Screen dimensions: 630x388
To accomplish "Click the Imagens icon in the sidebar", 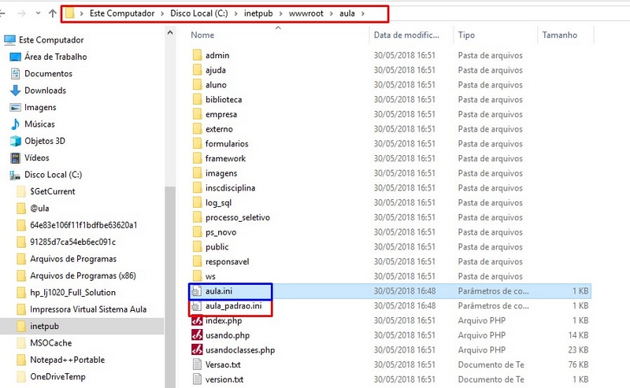I will (x=15, y=107).
